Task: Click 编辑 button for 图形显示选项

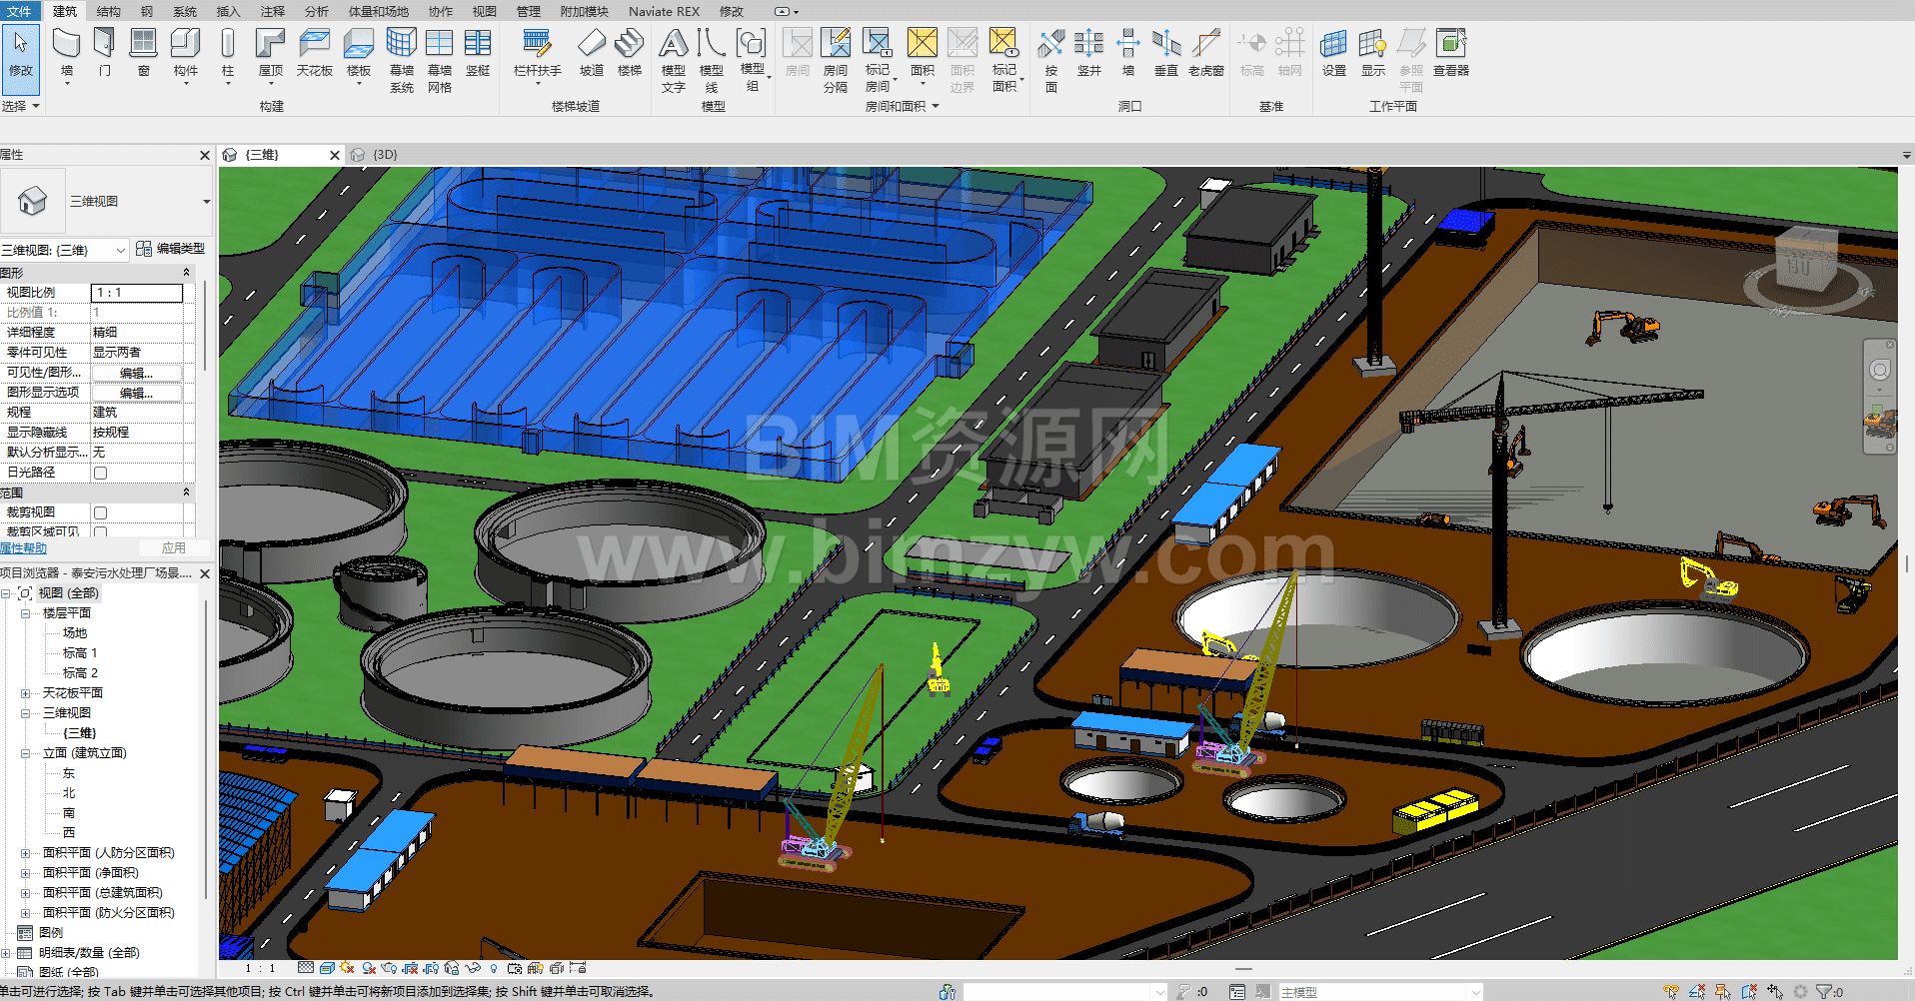Action: 137,393
